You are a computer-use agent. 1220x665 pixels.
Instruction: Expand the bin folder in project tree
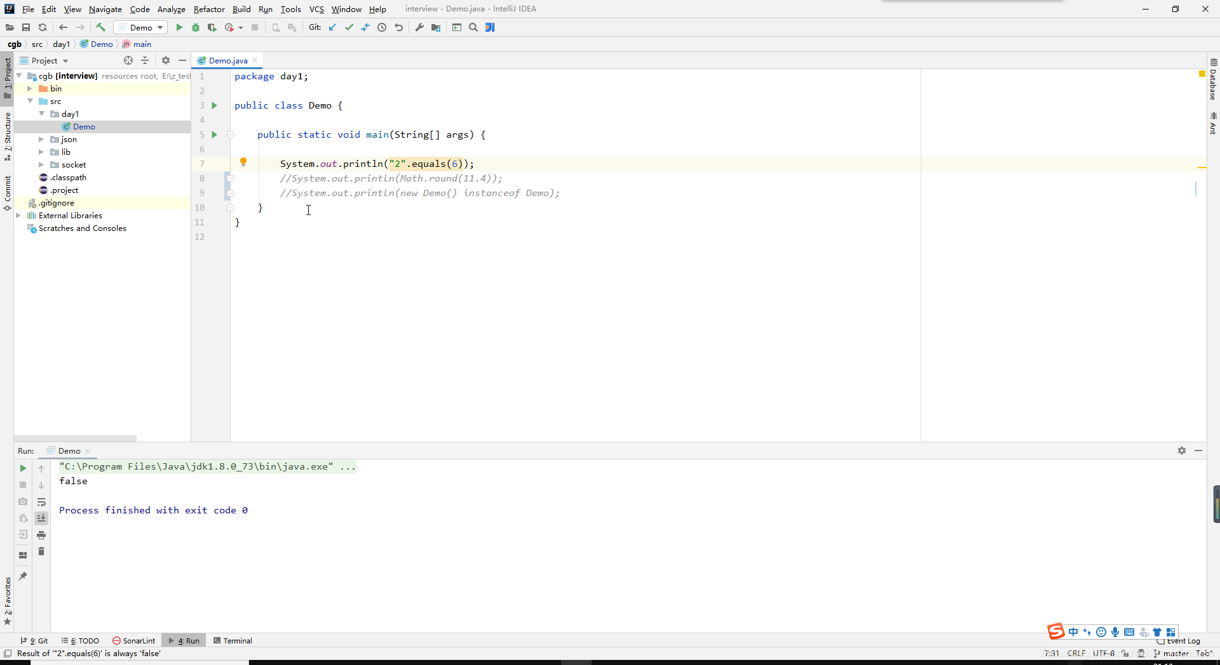(30, 89)
